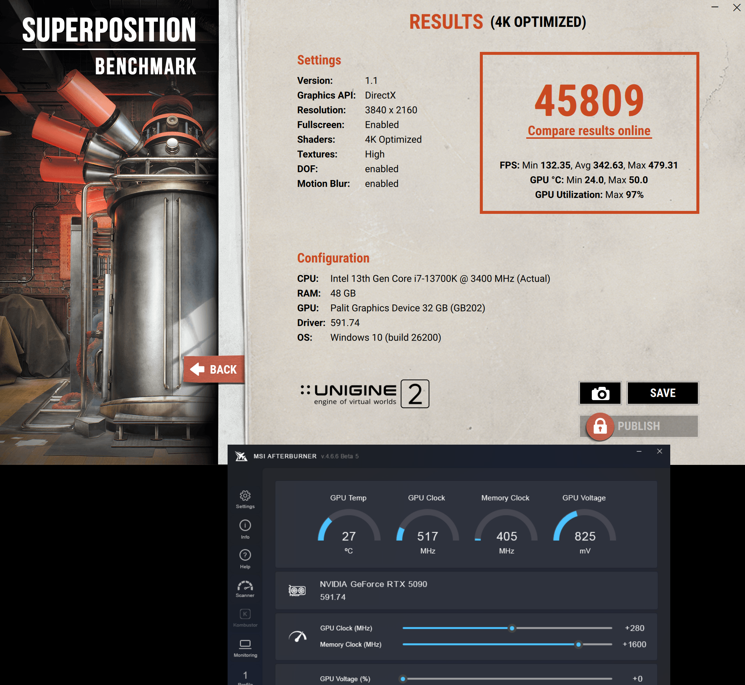Click the GPU Voltage slider handle
The image size is (745, 685).
pos(403,679)
